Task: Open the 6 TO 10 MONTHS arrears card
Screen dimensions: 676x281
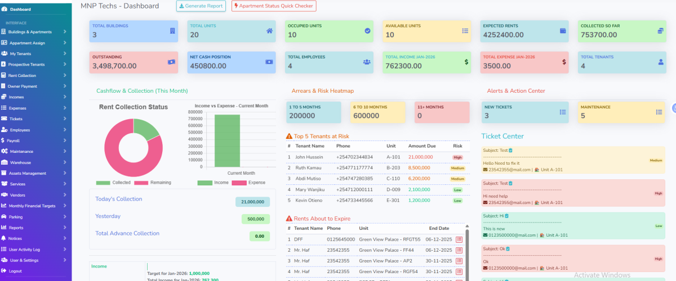Action: point(377,112)
